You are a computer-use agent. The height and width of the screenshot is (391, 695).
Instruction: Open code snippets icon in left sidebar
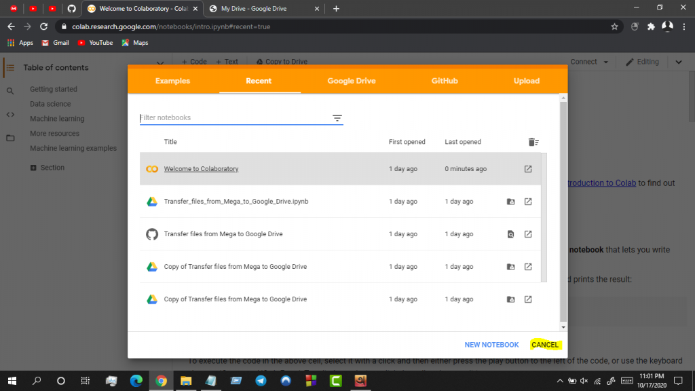tap(10, 114)
